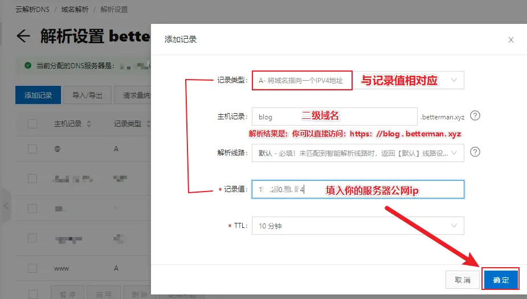Go to 云解析DNS breadcrumb

pos(32,10)
